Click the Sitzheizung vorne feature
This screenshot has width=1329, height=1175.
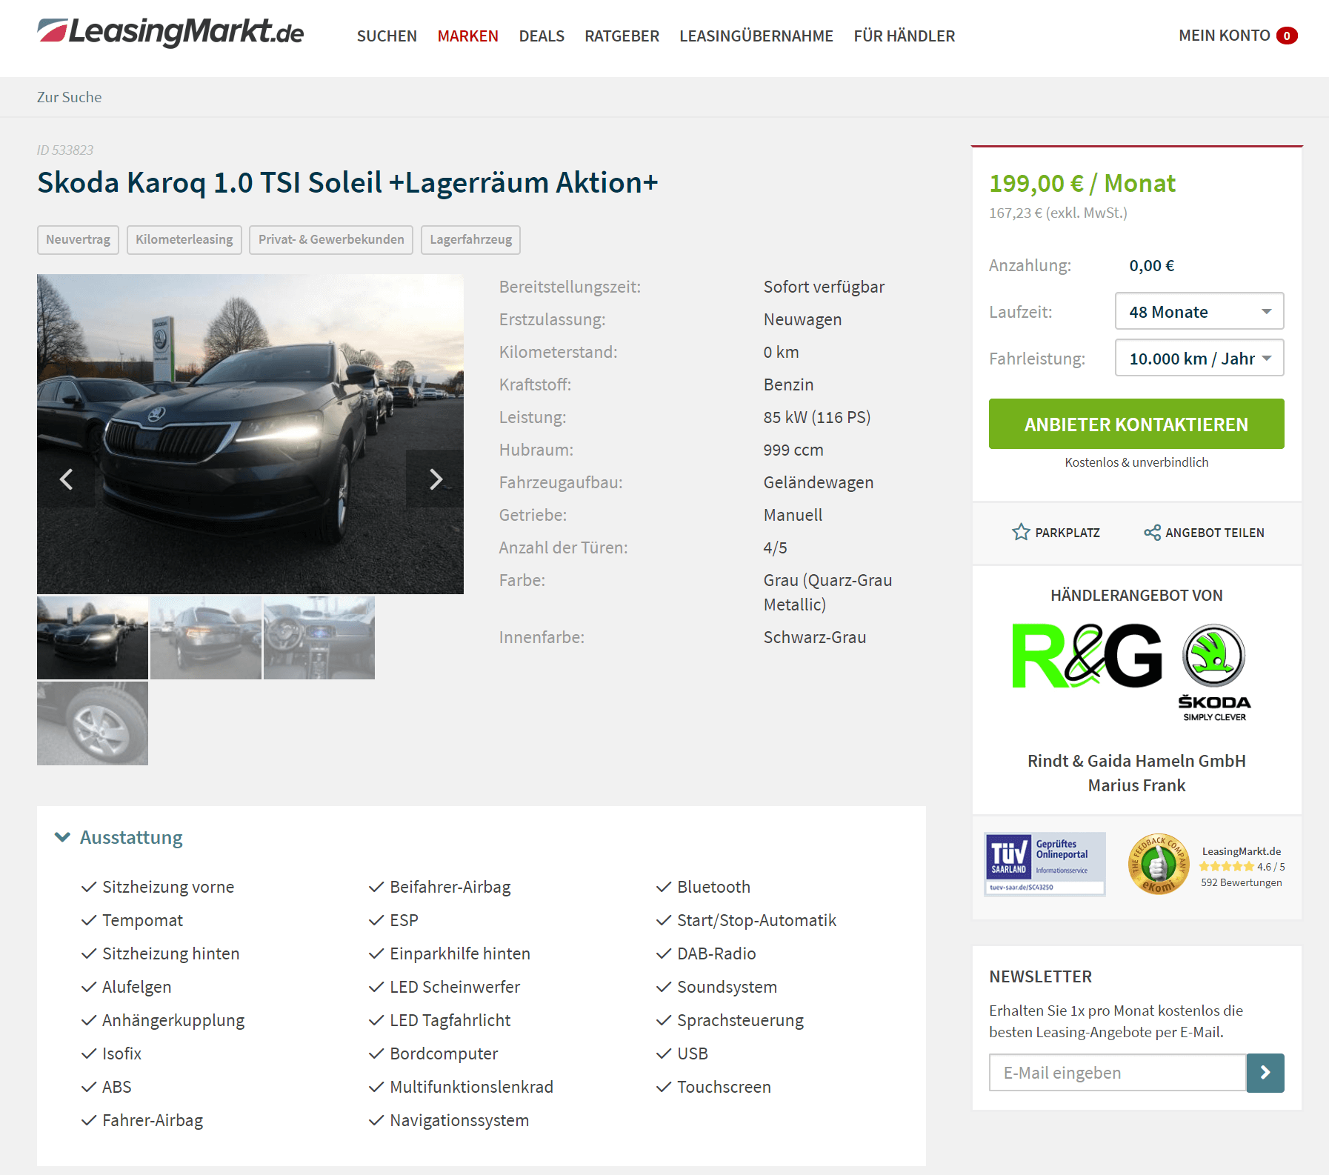[168, 887]
